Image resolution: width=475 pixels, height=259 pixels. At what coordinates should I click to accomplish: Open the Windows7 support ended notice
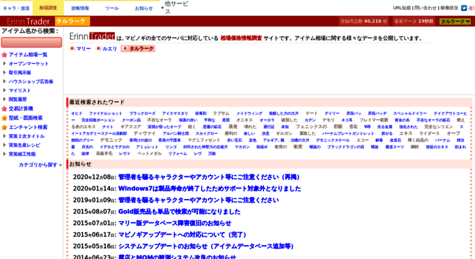[209, 189]
